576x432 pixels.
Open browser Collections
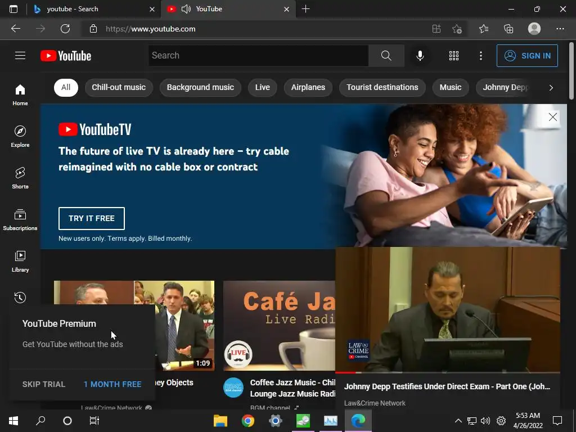(508, 29)
